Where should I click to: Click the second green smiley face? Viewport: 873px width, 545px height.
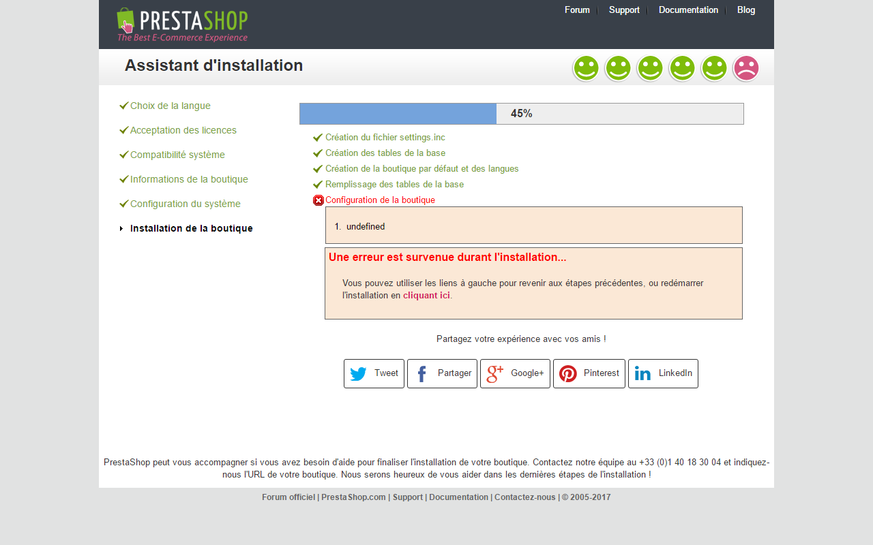click(x=618, y=69)
